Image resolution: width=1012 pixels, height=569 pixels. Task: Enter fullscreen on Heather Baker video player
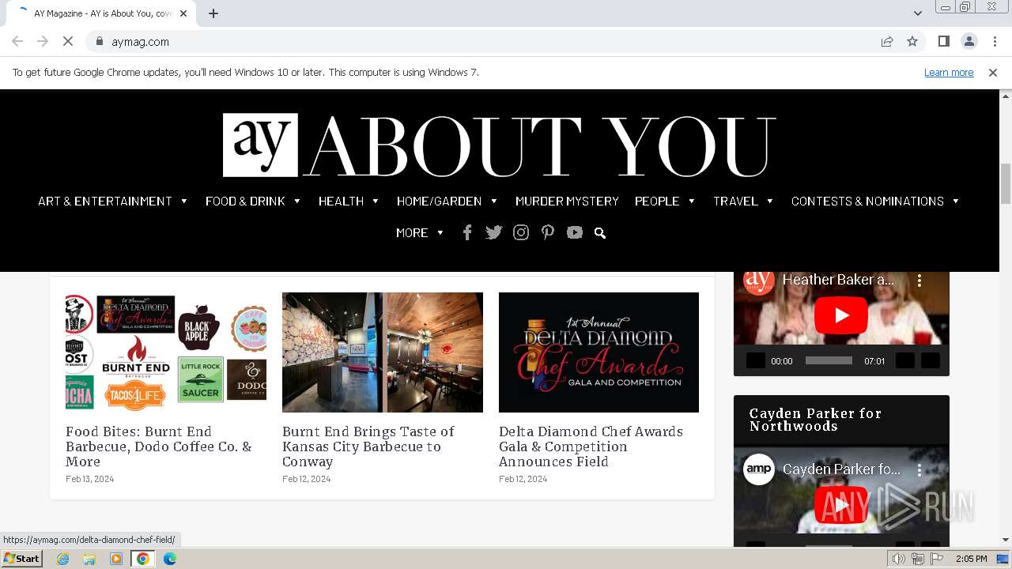pos(931,360)
